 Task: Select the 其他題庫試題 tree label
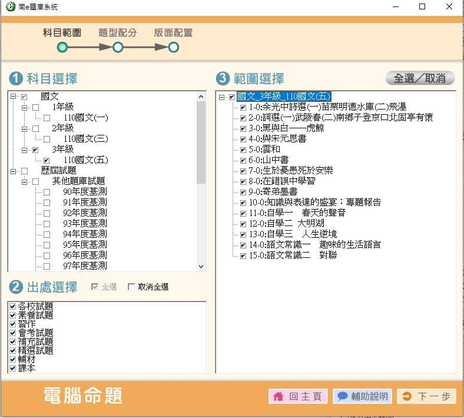(78, 181)
